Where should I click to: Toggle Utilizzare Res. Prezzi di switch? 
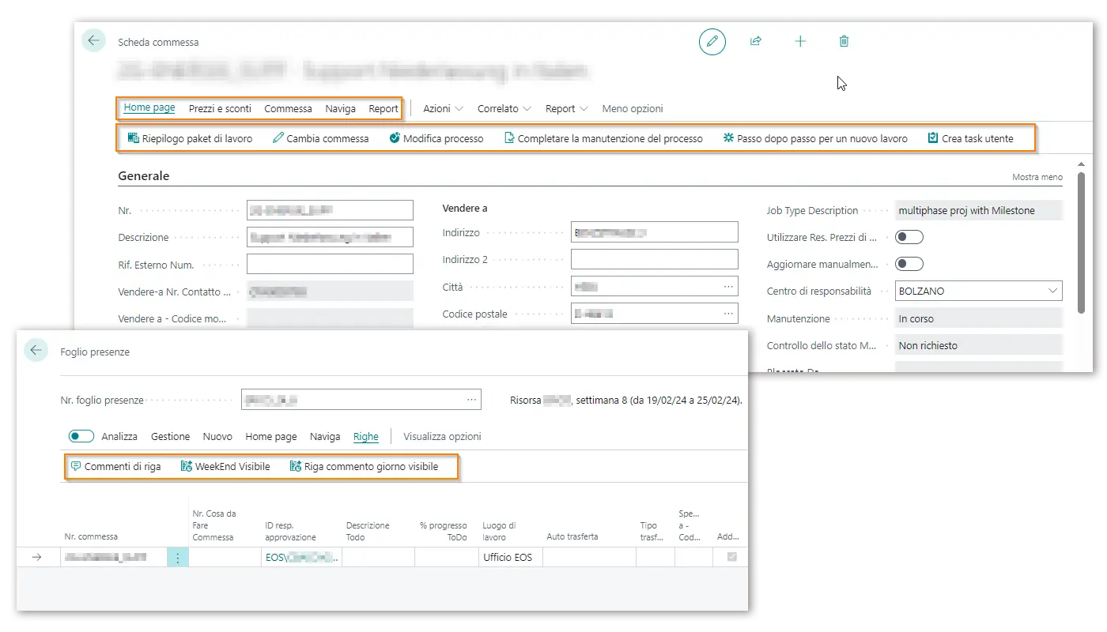click(909, 237)
